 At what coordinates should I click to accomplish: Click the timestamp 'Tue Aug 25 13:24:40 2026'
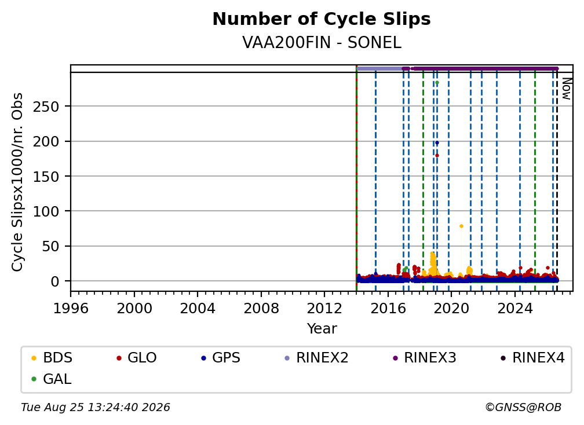tap(96, 408)
